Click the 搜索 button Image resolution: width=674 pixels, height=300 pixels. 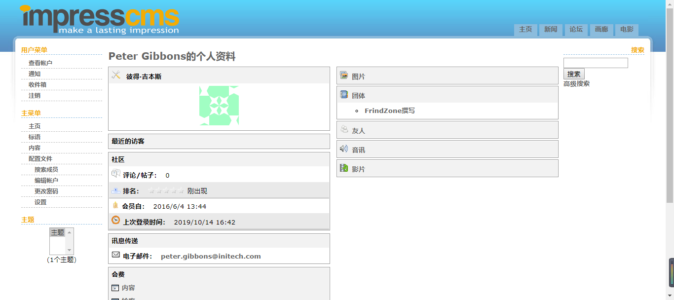pyautogui.click(x=574, y=74)
